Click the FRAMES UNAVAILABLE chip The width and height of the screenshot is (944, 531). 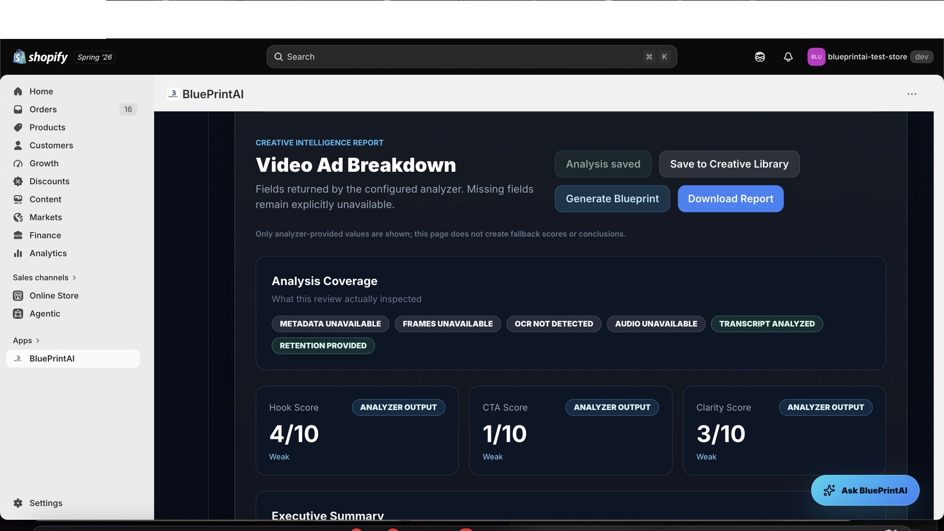tap(448, 324)
